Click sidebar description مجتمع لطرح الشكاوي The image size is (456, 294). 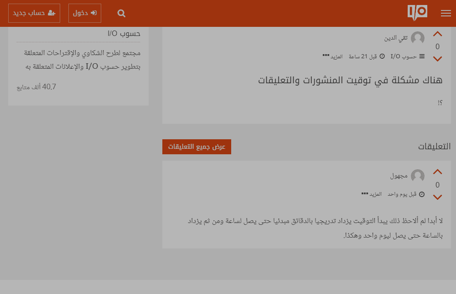pos(83,60)
